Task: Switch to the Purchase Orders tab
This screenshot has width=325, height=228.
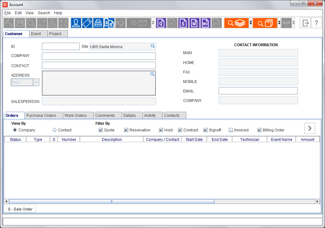Action: (41, 116)
